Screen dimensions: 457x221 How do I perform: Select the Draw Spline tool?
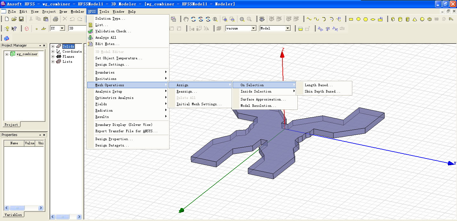(316, 19)
